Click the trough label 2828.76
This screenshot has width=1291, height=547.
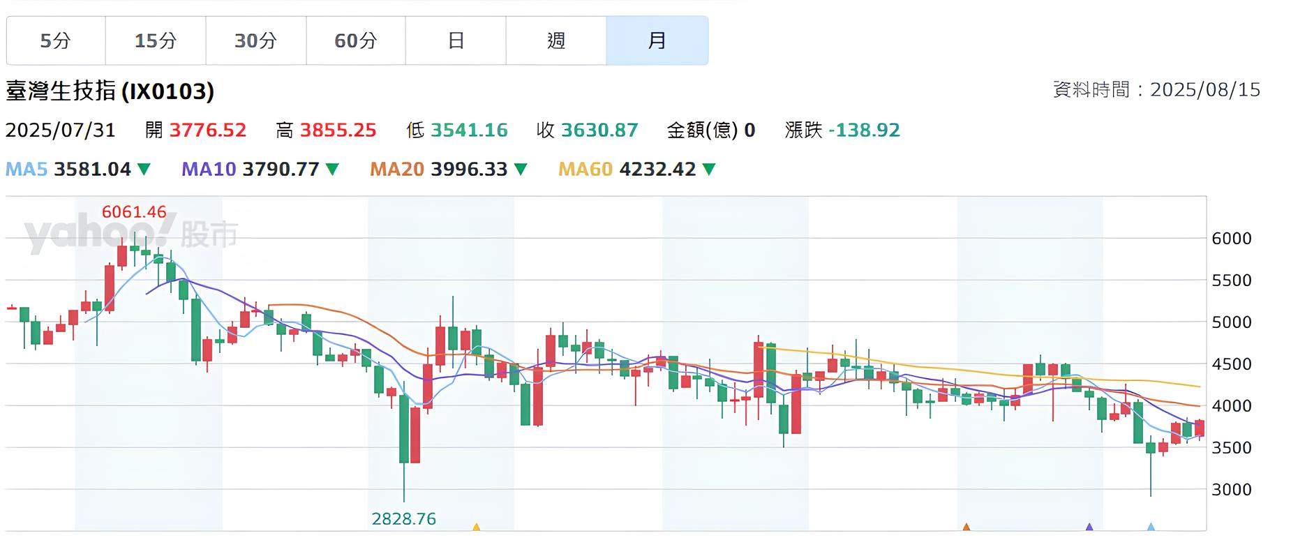pyautogui.click(x=404, y=518)
